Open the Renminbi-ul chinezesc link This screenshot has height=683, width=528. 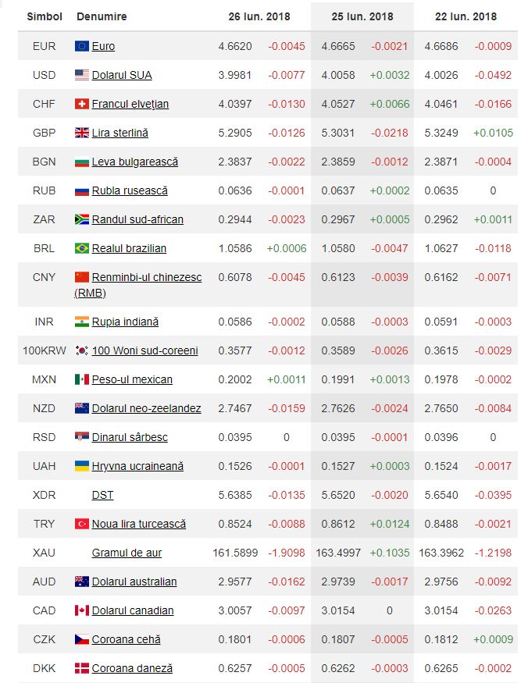click(146, 277)
